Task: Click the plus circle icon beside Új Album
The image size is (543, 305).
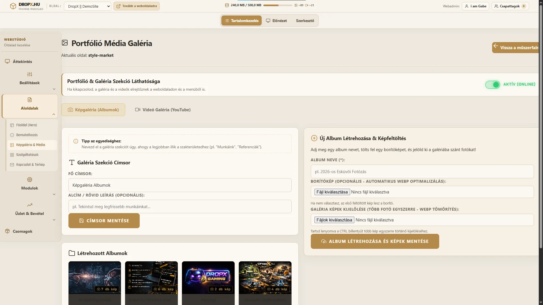Action: tap(314, 138)
